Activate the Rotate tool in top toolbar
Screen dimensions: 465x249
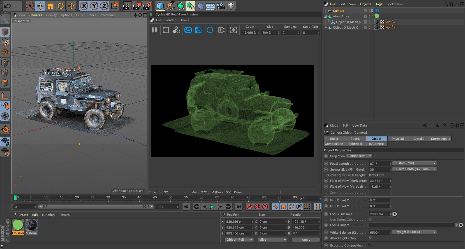[x=61, y=6]
